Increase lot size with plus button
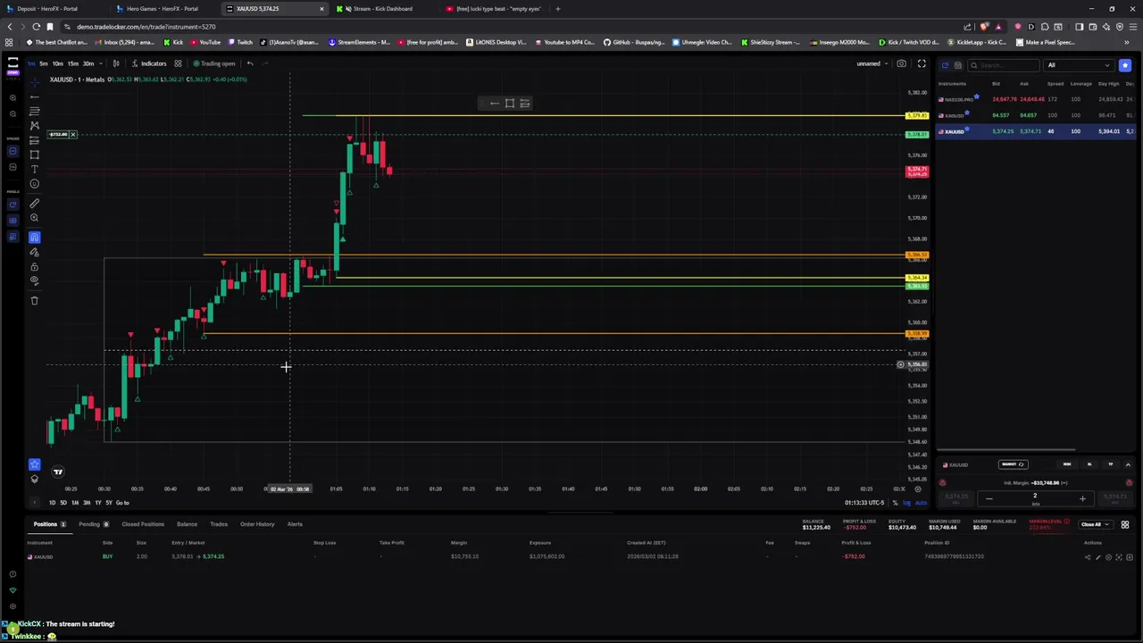Image resolution: width=1143 pixels, height=643 pixels. (1082, 498)
